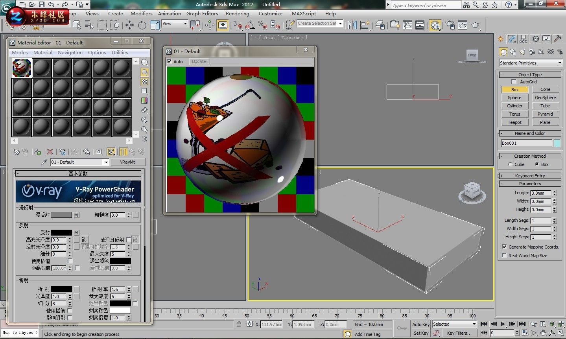
Task: Click Get Material icon
Action: point(17,152)
